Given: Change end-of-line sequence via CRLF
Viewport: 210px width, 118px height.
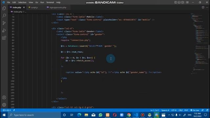Looking at the screenshot, I should pyautogui.click(x=181, y=110).
